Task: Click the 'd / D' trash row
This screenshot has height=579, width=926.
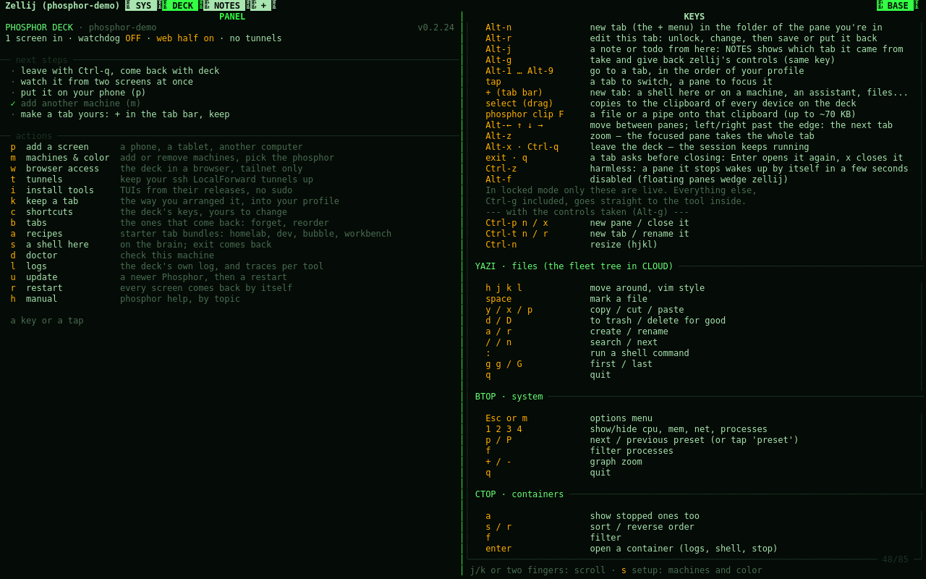Action: point(606,321)
